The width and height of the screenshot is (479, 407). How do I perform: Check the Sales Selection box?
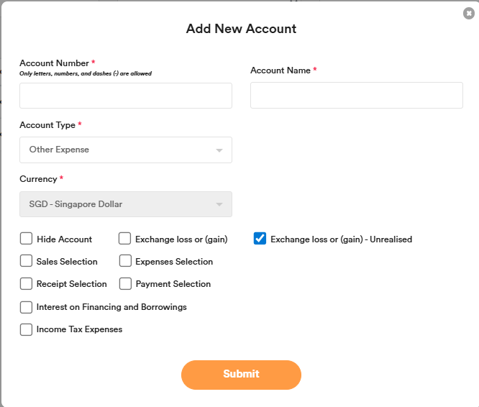(27, 261)
